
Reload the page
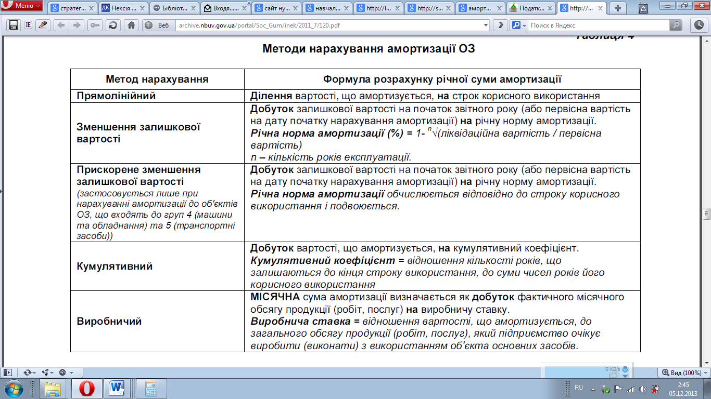[113, 25]
